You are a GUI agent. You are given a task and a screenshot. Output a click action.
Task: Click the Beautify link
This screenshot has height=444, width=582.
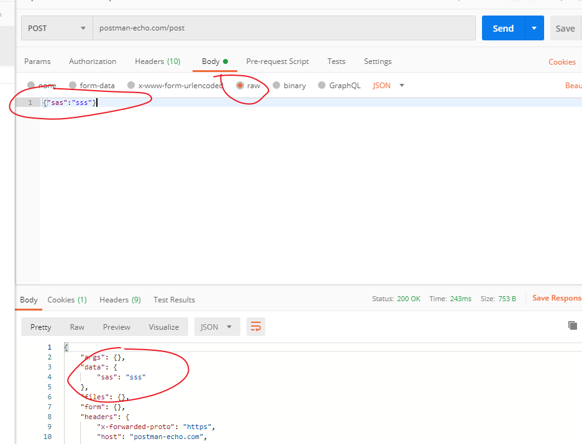[573, 86]
